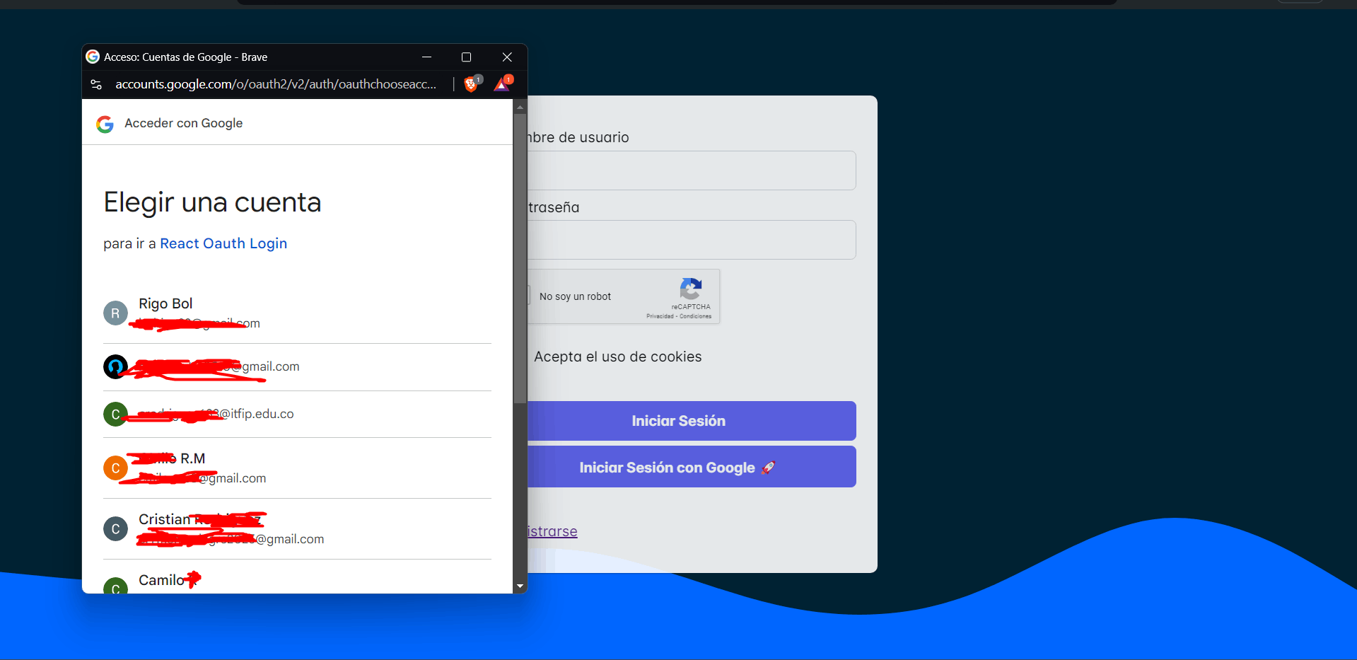The width and height of the screenshot is (1357, 660).
Task: Minimize the Google account popup window
Action: [426, 57]
